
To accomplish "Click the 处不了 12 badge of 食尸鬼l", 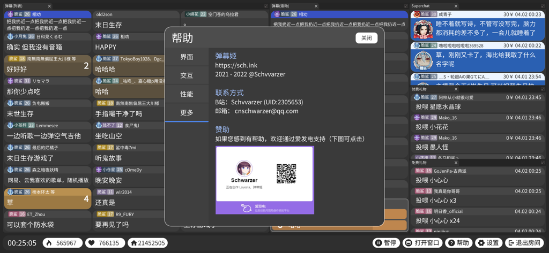I will [109, 126].
